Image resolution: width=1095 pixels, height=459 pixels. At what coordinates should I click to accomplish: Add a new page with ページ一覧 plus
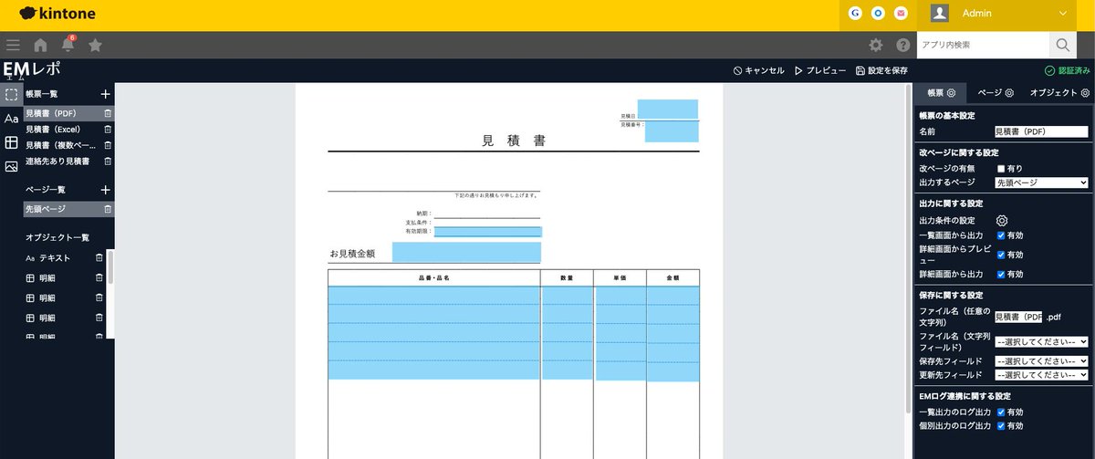106,190
